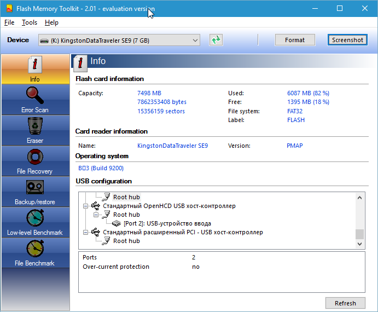The width and height of the screenshot is (378, 312).
Task: Click the 'PMAP' version value
Action: point(295,146)
